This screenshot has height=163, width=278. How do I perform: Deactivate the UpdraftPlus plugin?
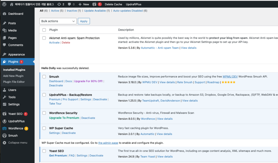tap(100, 99)
